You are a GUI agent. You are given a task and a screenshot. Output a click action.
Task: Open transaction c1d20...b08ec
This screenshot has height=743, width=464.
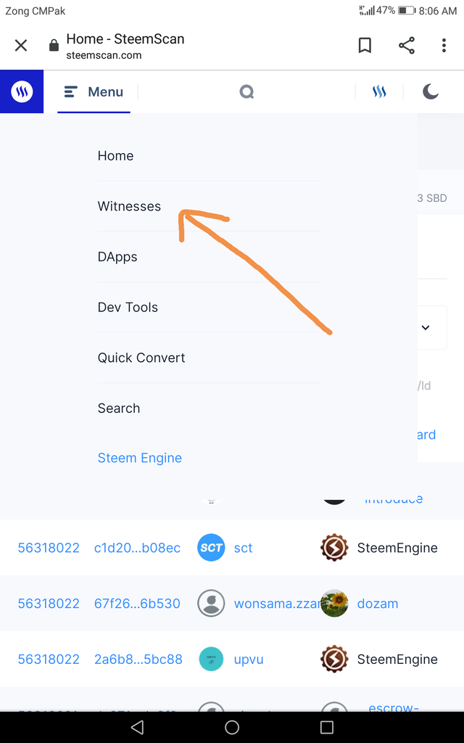point(137,548)
